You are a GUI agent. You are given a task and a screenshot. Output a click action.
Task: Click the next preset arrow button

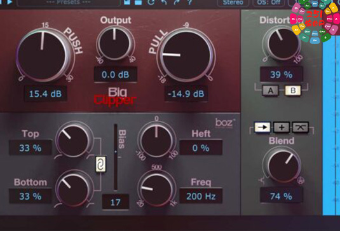10,2
